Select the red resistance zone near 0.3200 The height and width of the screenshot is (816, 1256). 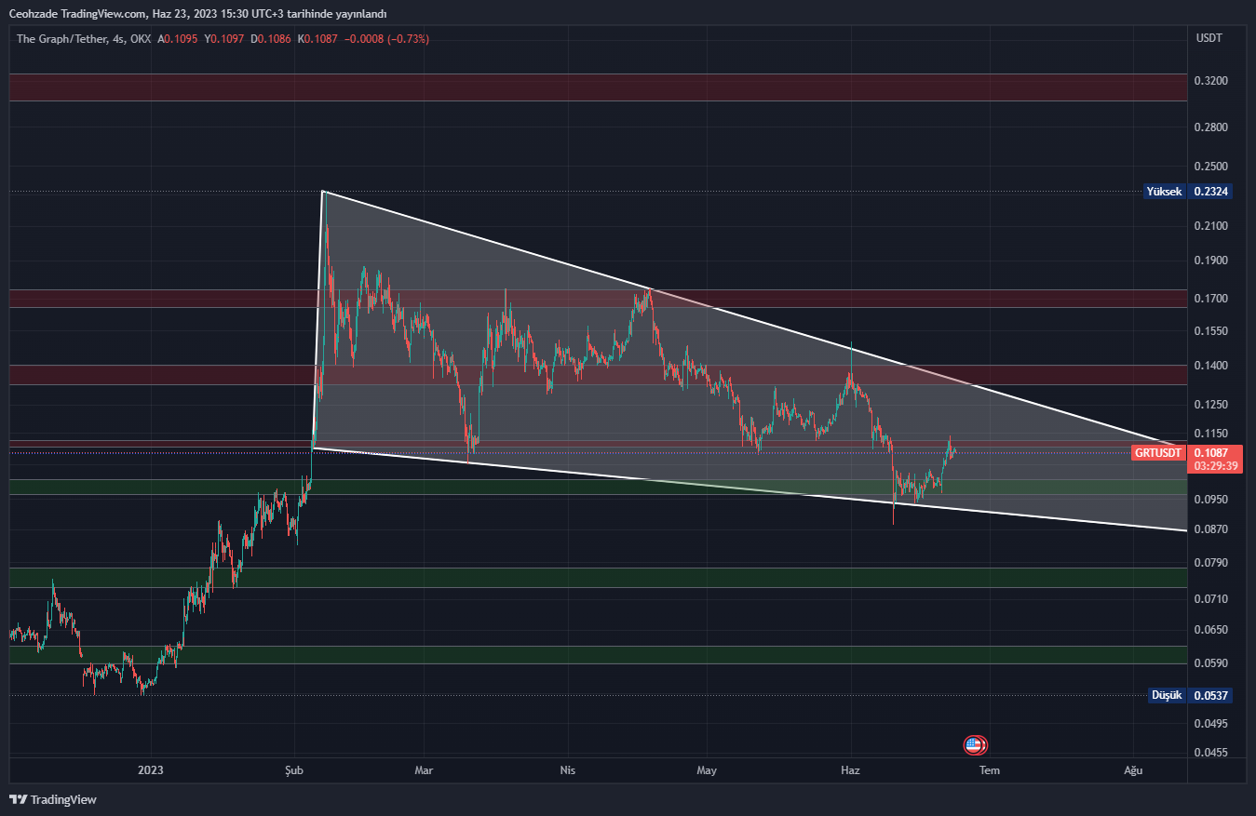pos(598,87)
